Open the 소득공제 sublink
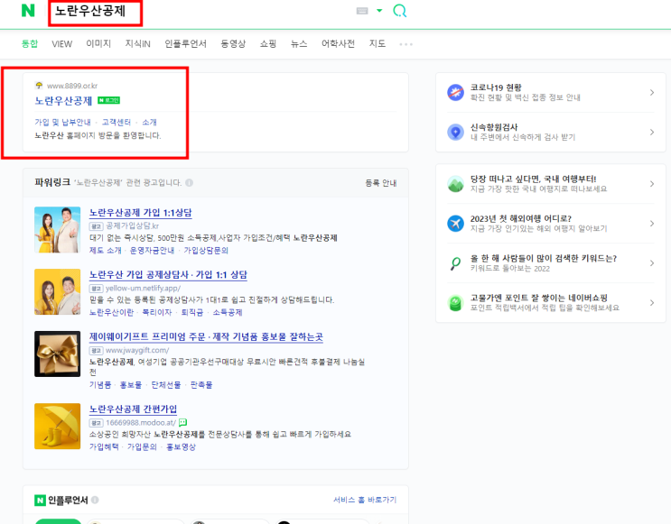The height and width of the screenshot is (524, 671). (228, 312)
